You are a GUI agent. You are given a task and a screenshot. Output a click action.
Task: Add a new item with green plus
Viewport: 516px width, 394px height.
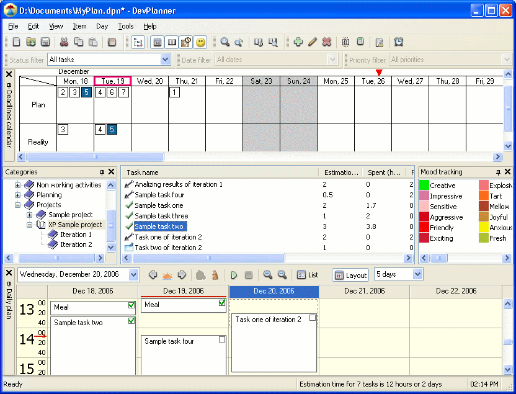point(298,42)
